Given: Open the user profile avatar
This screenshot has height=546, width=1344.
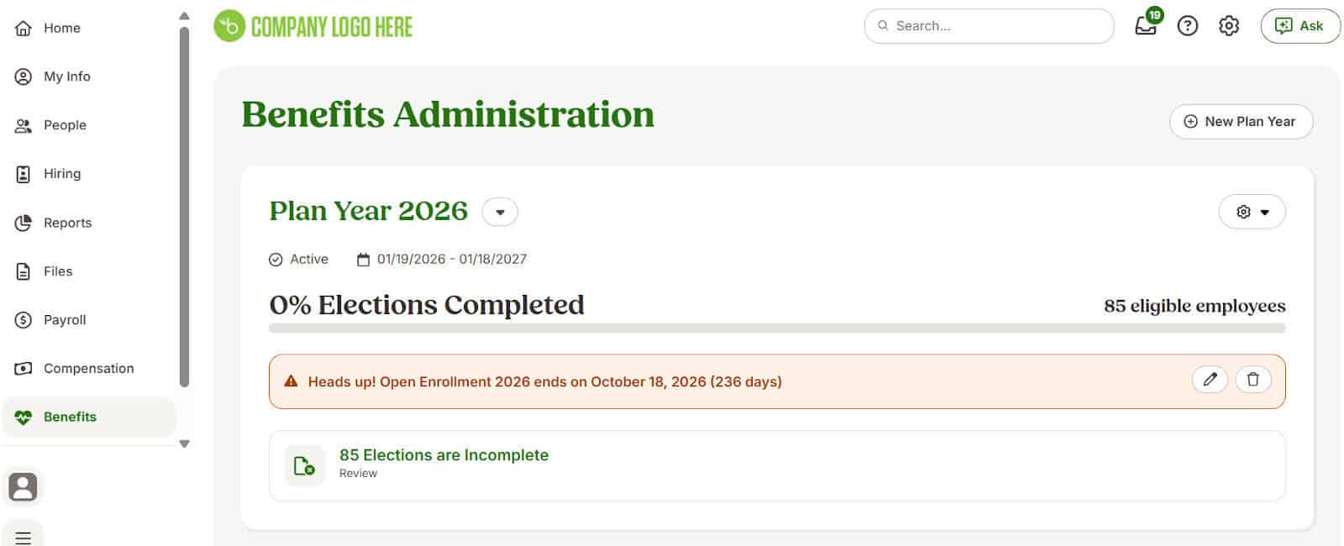Looking at the screenshot, I should click(x=23, y=486).
